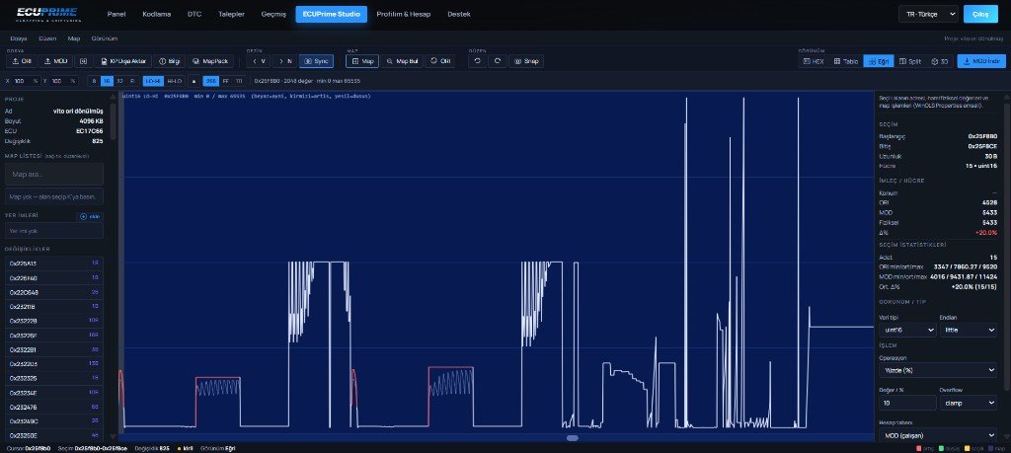
Task: Select LO-HI byte order
Action: coord(153,81)
